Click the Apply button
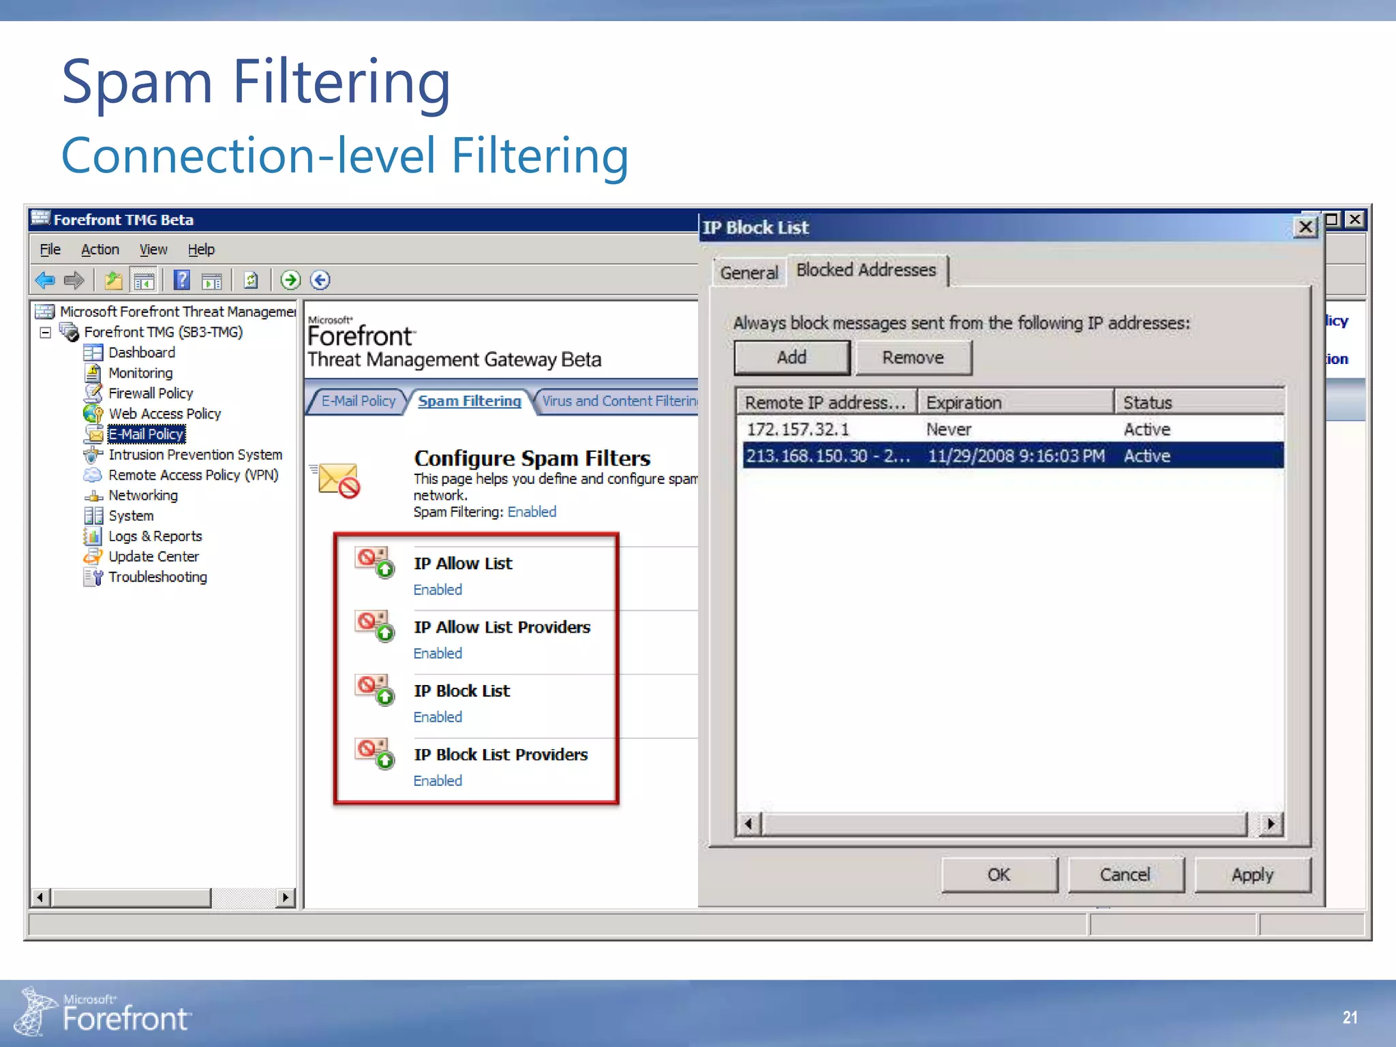The height and width of the screenshot is (1047, 1396). click(x=1252, y=875)
